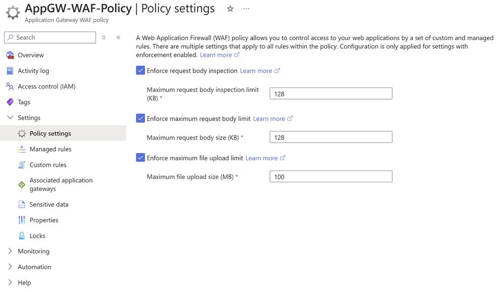Expand the Monitoring section
The image size is (503, 292).
(x=10, y=251)
